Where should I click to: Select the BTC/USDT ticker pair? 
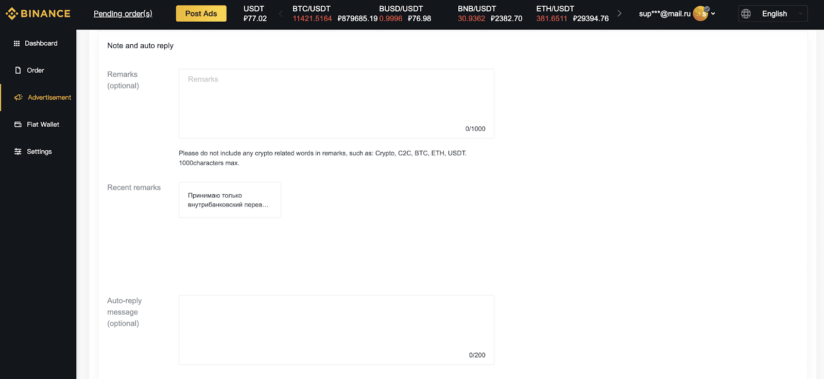click(x=312, y=9)
